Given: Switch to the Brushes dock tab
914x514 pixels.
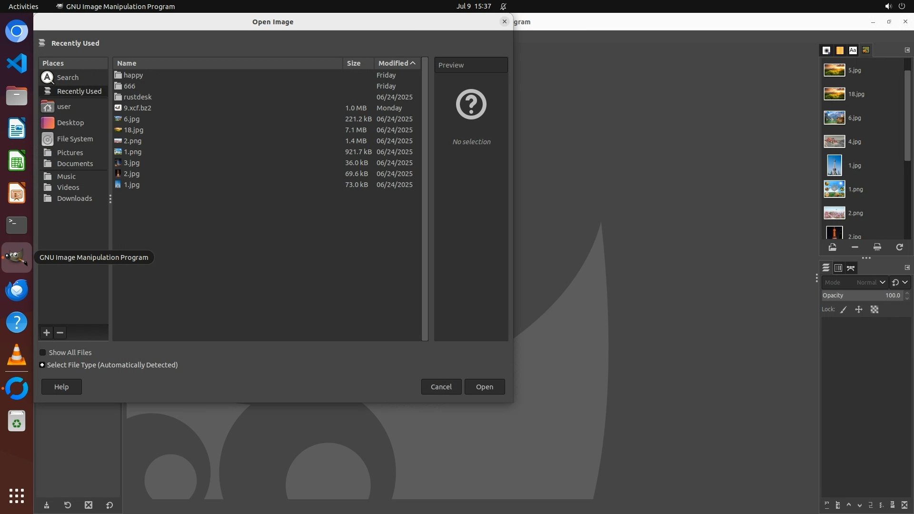Looking at the screenshot, I should point(827,50).
